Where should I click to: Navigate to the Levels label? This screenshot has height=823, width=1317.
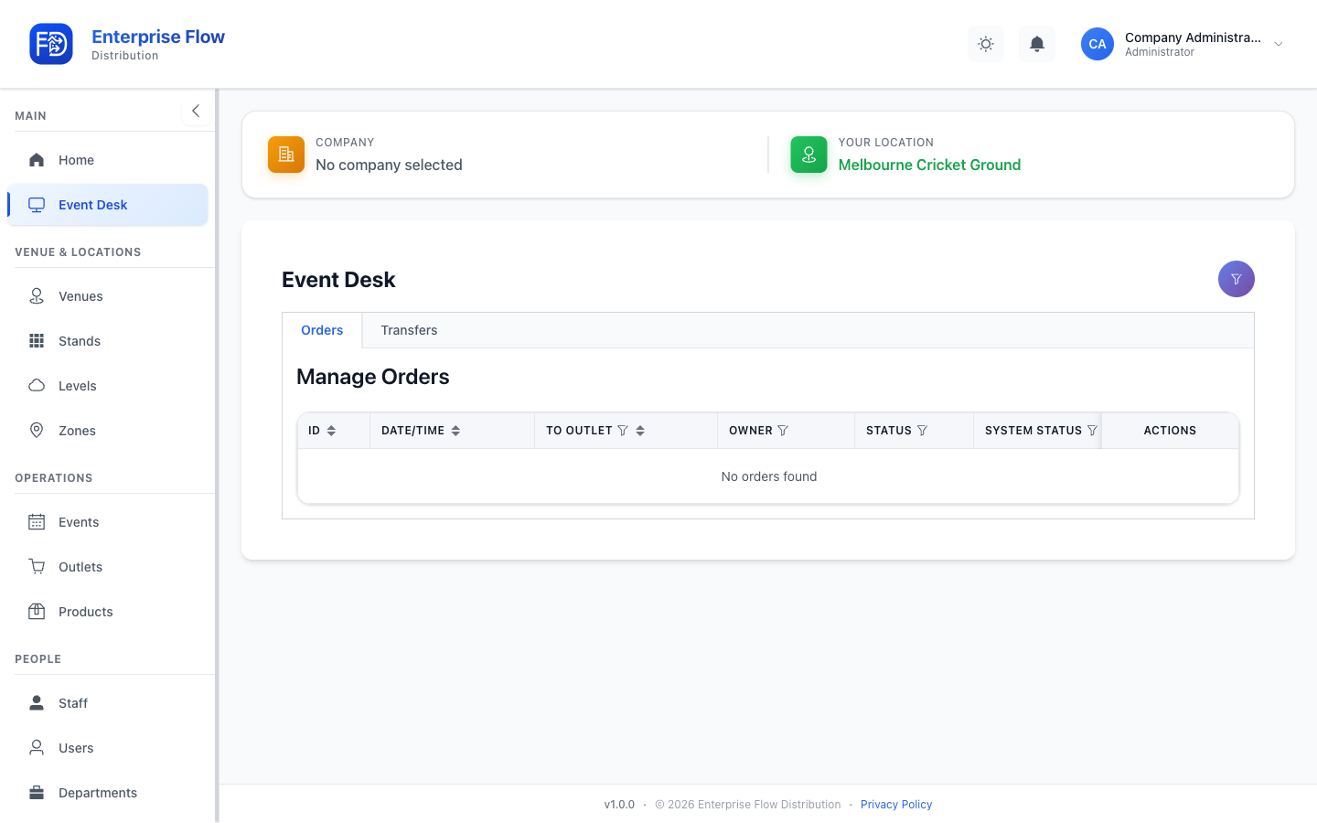tap(78, 386)
